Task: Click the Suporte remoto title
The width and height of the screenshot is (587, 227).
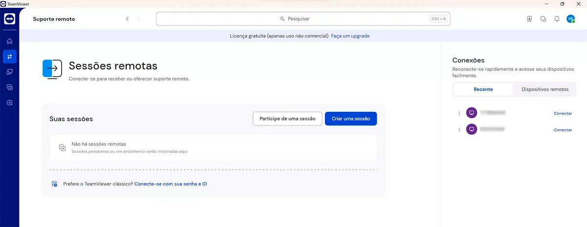Action: [x=54, y=19]
